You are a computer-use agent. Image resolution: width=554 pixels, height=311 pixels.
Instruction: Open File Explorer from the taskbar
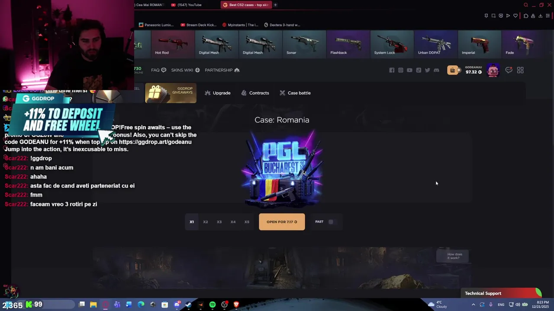tap(93, 305)
